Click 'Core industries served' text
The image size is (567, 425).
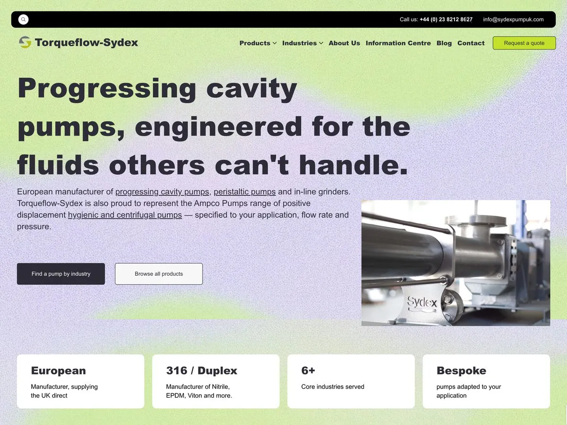click(333, 387)
